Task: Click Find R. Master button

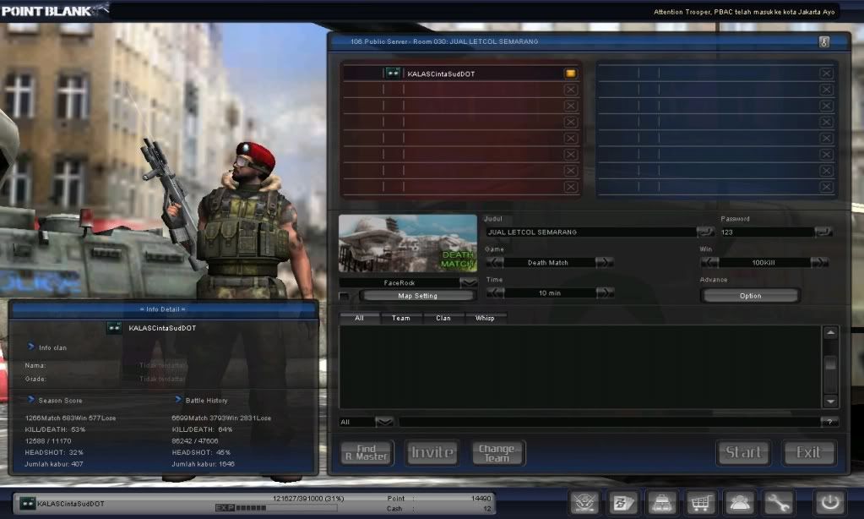Action: 367,453
